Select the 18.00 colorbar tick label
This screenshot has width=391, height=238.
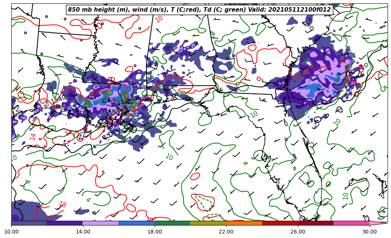155,232
